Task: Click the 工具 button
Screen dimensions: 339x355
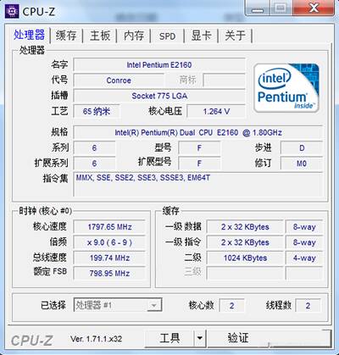Action: pos(169,338)
